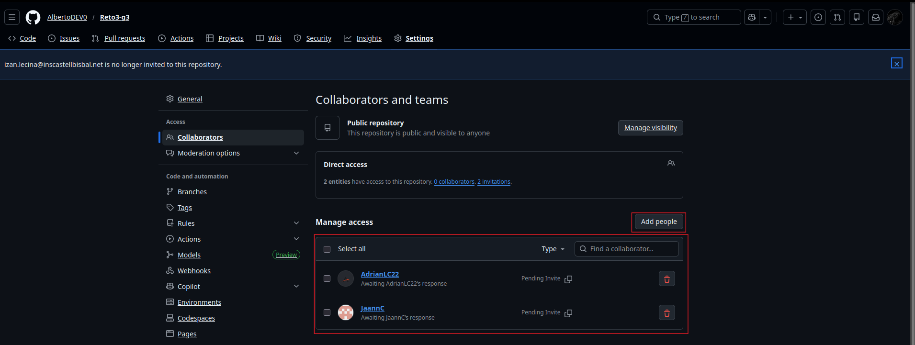Open the Type filter dropdown

click(x=553, y=249)
